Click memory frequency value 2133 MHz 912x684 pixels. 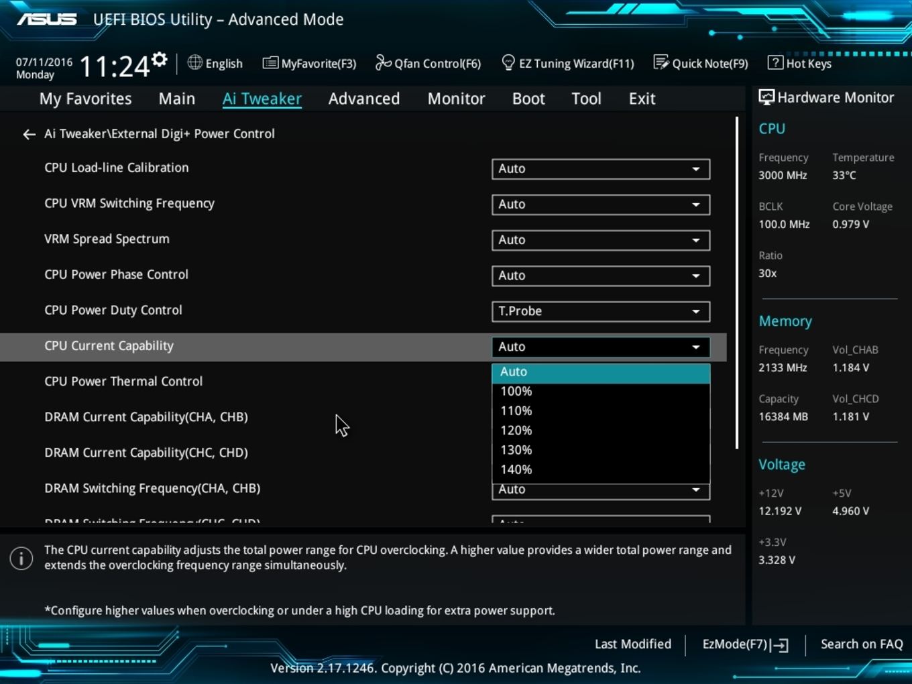coord(783,367)
